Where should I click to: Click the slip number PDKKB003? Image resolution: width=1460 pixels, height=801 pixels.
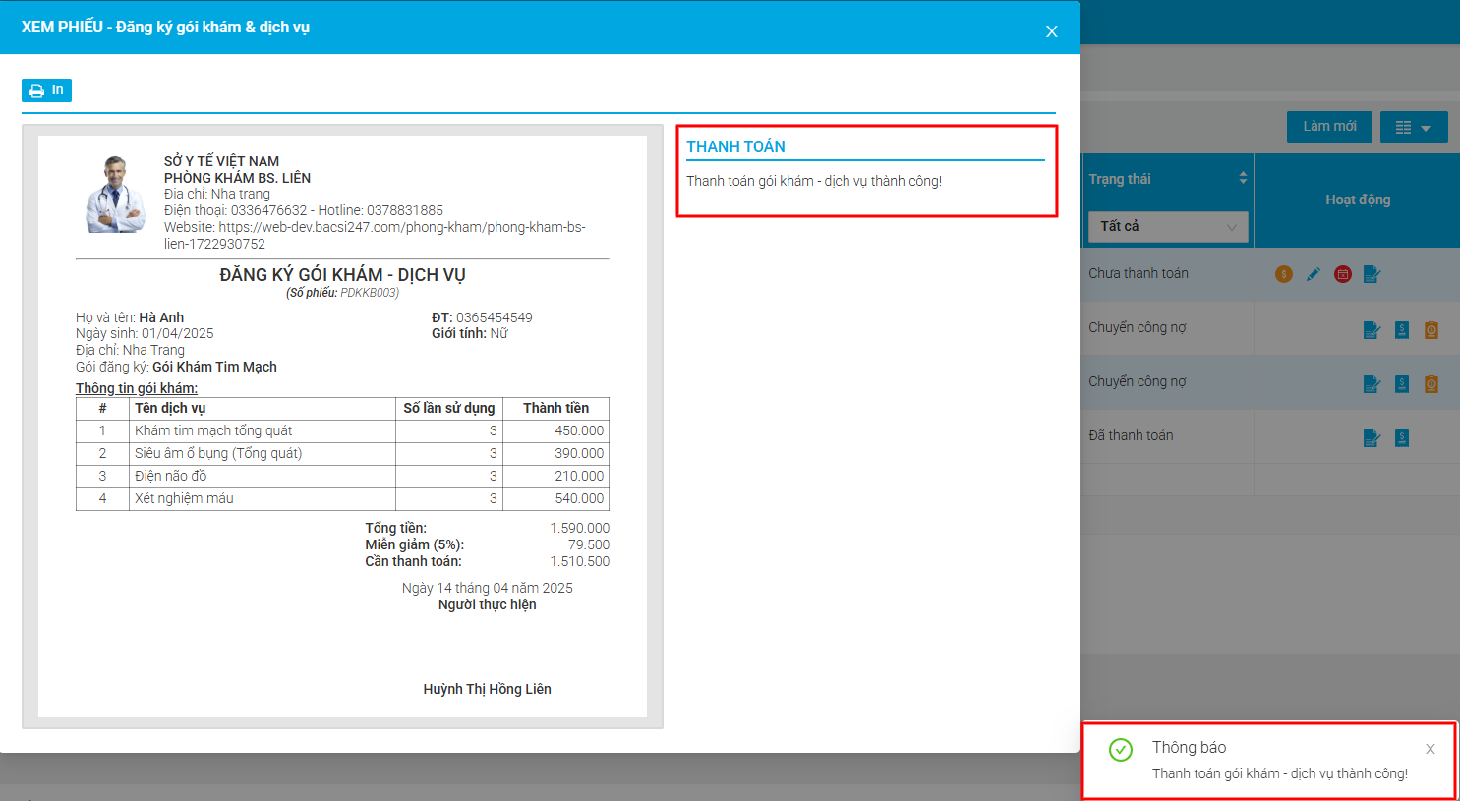coord(369,293)
